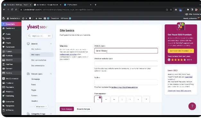This screenshot has height=118, width=201.
Task: Select the seventh title separator option
Action: (146, 99)
